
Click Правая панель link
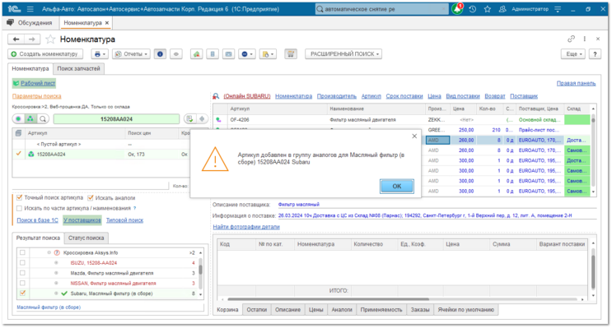click(x=576, y=83)
